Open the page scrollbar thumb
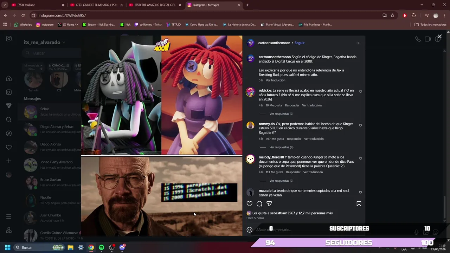The width and height of the screenshot is (450, 253). click(445, 207)
